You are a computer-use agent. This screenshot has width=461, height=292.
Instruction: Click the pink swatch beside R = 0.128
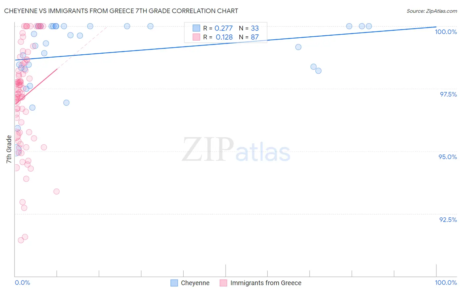tap(196, 37)
